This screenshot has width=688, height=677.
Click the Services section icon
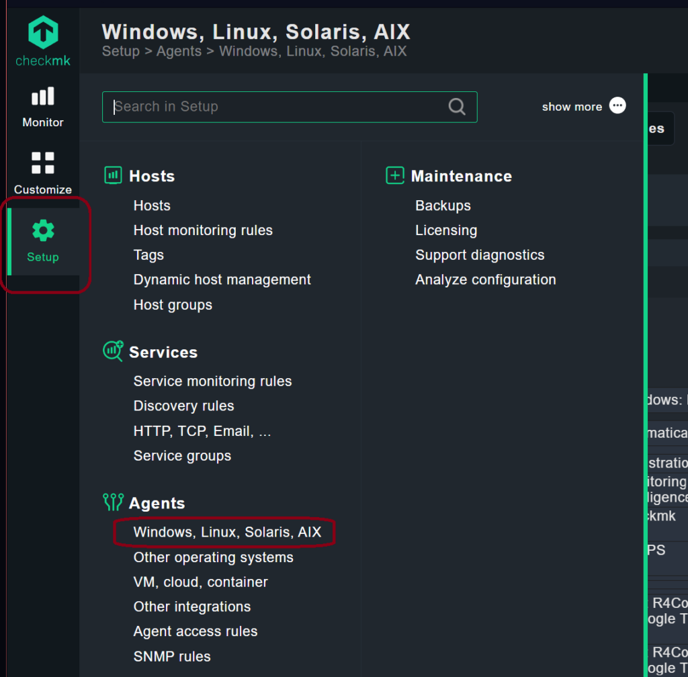click(x=113, y=351)
